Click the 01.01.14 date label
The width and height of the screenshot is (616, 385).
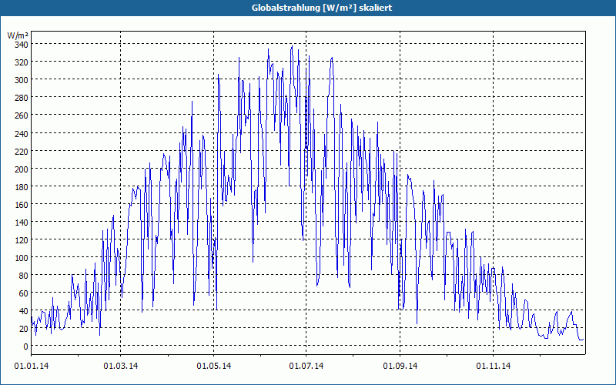32,367
